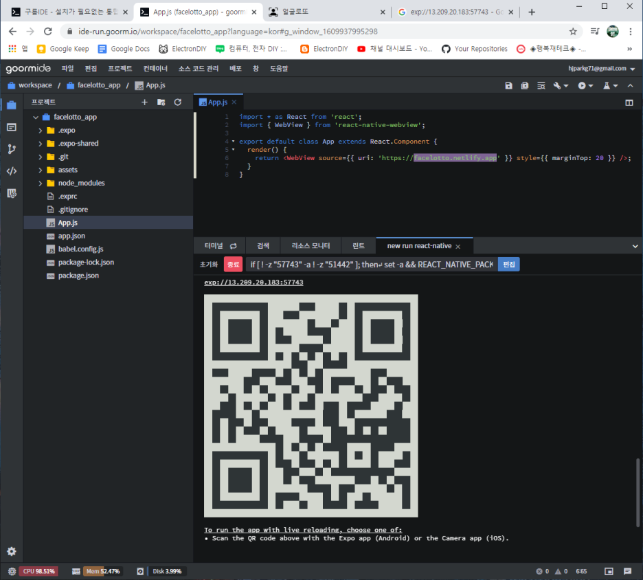Add new file with the plus icon

144,102
